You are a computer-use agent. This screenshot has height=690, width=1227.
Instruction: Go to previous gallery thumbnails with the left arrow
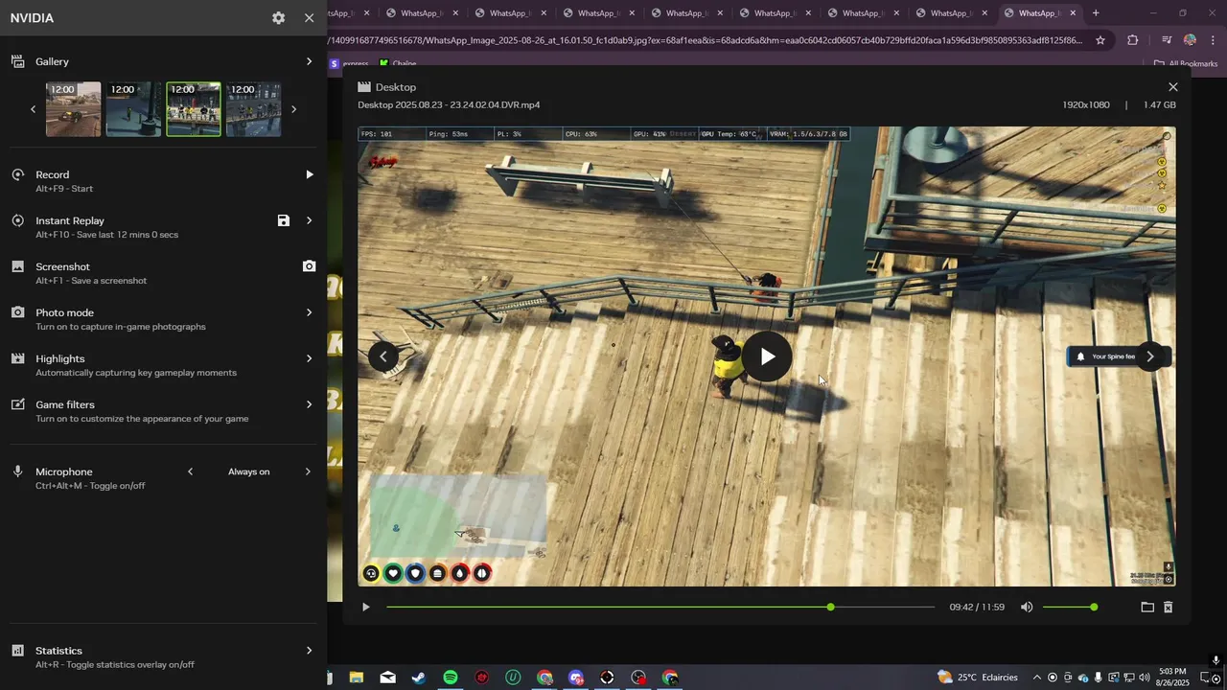click(33, 109)
